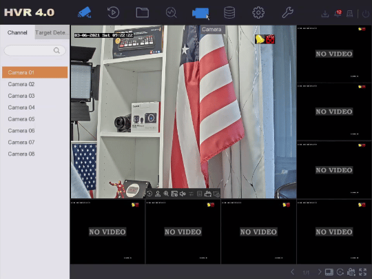The width and height of the screenshot is (372, 279).
Task: Go to next page arrow in bottom bar
Action: (x=320, y=272)
